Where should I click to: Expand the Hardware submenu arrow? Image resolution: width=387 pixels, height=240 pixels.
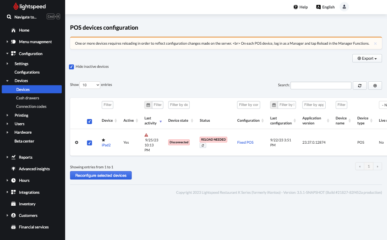(x=7, y=132)
